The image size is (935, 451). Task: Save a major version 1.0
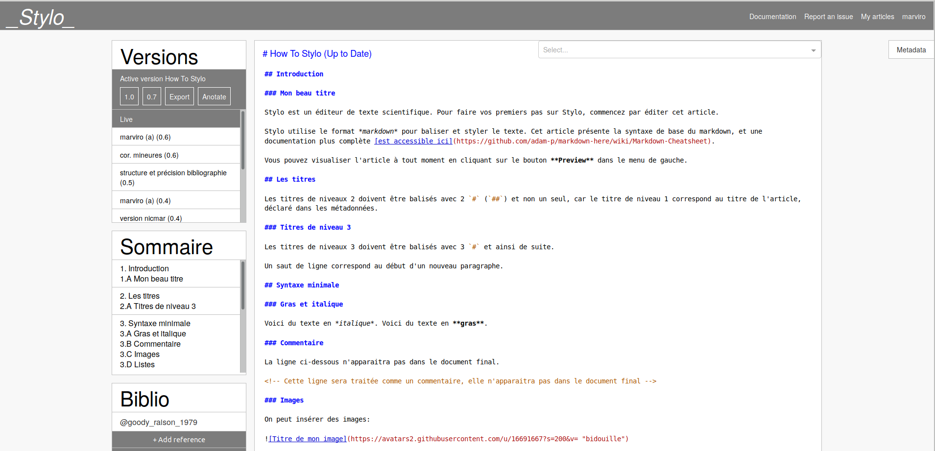129,97
